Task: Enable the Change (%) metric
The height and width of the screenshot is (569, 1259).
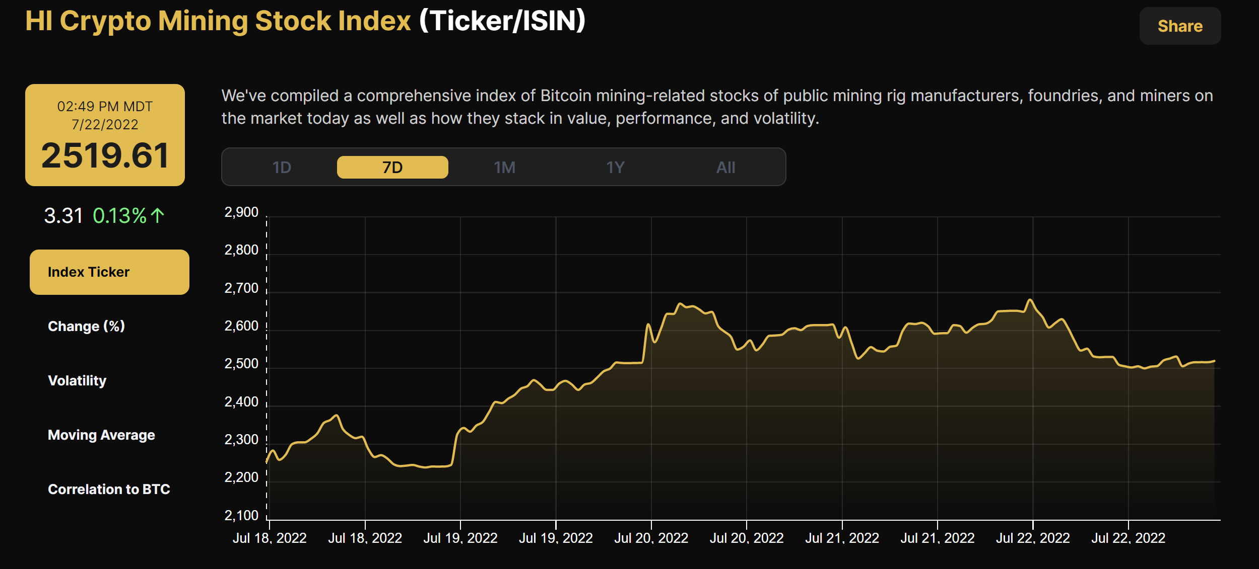Action: point(87,326)
